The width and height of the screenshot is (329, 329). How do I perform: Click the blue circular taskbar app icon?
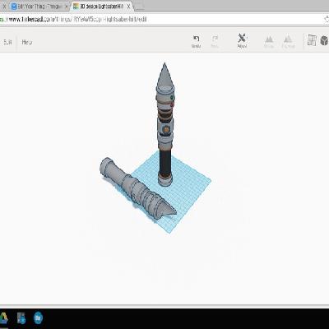(38, 318)
